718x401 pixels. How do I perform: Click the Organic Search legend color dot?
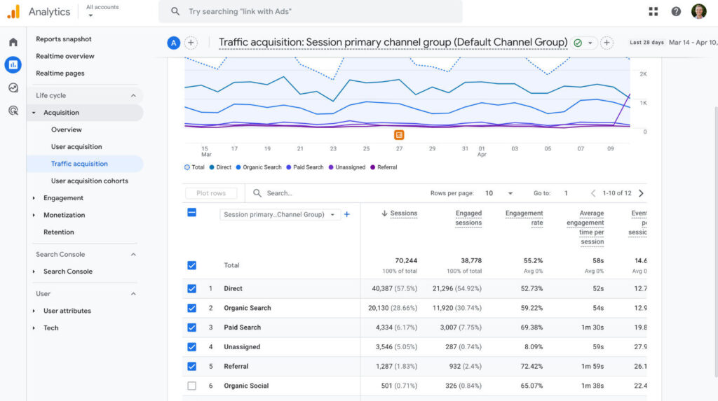pos(238,167)
